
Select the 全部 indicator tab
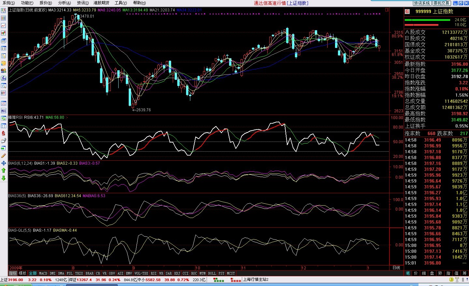click(33, 273)
